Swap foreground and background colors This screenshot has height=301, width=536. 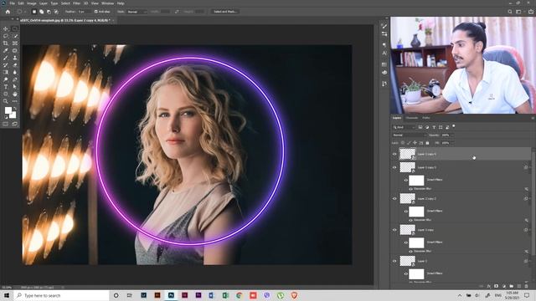[x=15, y=109]
